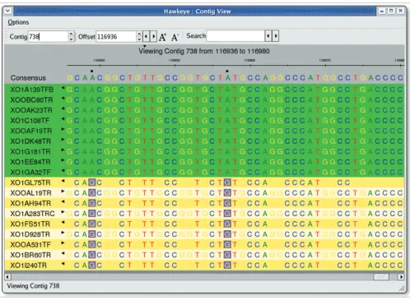Click the direction arrow of read XOOAF19TR
Viewport: 410px width, 300px height.
[x=63, y=129]
